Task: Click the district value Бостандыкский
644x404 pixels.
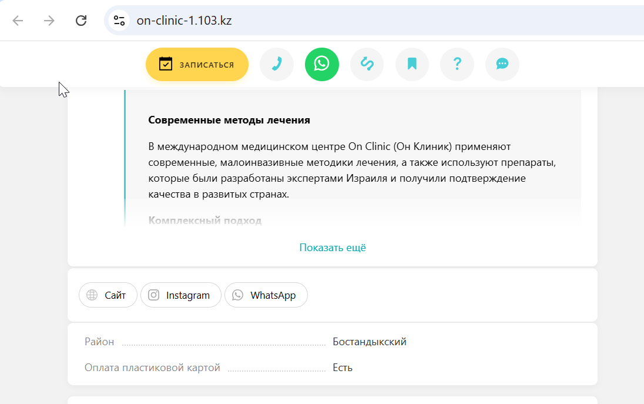Action: [x=369, y=342]
